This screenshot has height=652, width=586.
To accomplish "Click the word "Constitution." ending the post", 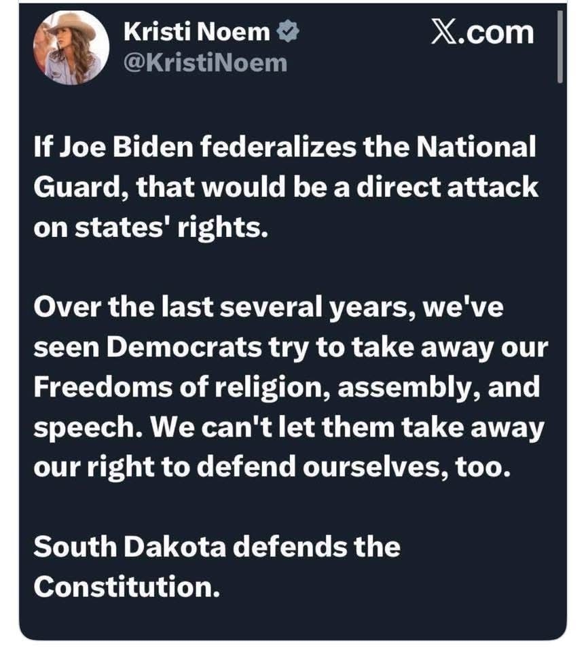I will point(126,585).
